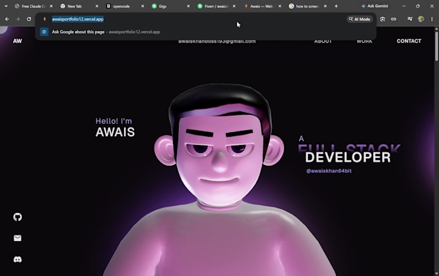Image resolution: width=439 pixels, height=276 pixels.
Task: Close the Awais — Web tab
Action: pos(280,6)
